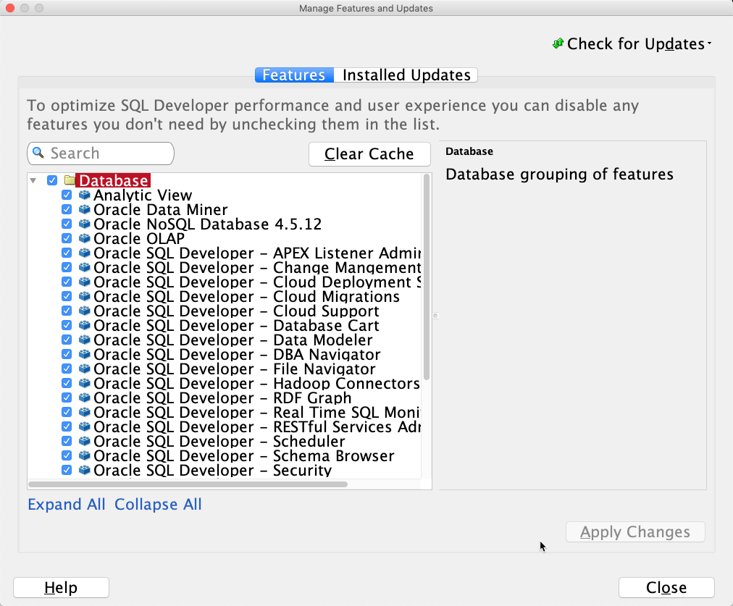Click the Oracle Data Miner icon
This screenshot has width=733, height=606.
coord(84,209)
